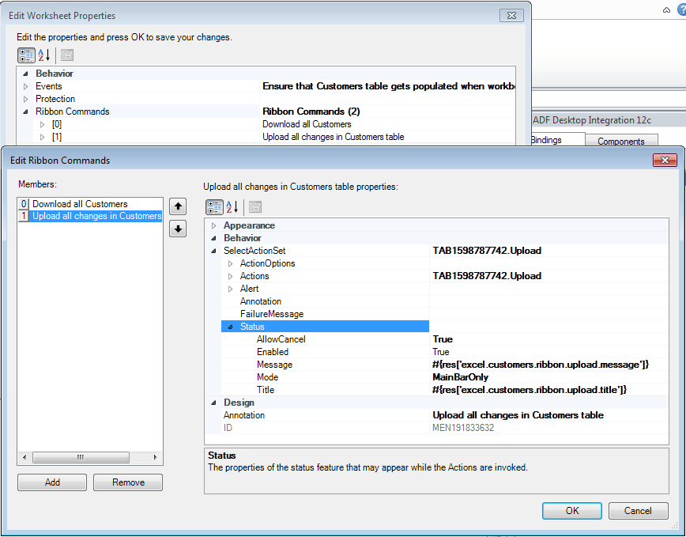Click the Add member button
The height and width of the screenshot is (537, 686).
tap(52, 482)
